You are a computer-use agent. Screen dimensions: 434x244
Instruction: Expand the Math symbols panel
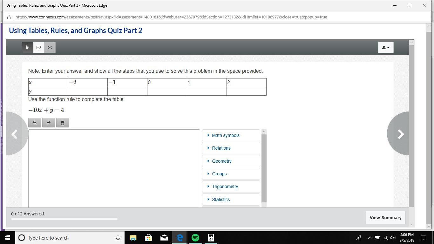(x=231, y=135)
